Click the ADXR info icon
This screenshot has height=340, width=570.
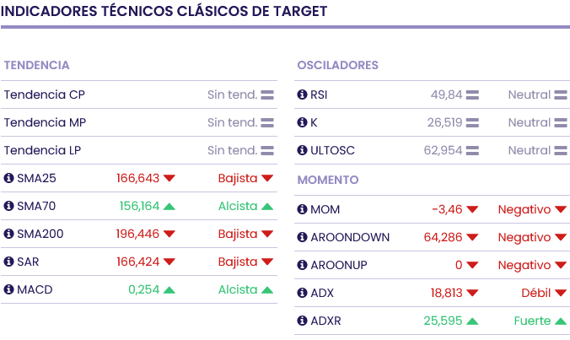click(x=303, y=321)
